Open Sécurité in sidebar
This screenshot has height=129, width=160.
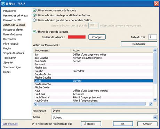[8, 63]
